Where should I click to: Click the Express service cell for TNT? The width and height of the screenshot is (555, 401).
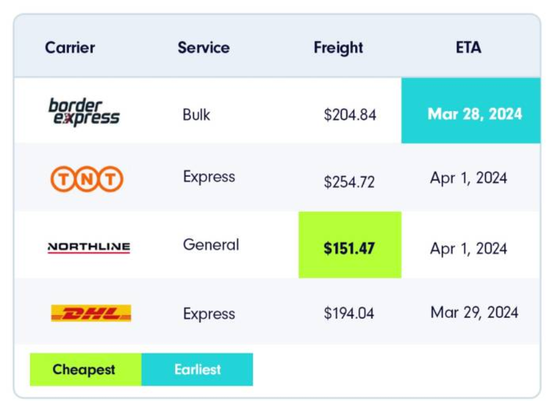coord(209,177)
